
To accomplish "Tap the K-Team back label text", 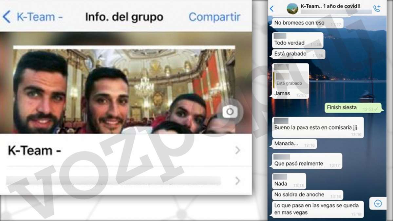I will click(39, 17).
